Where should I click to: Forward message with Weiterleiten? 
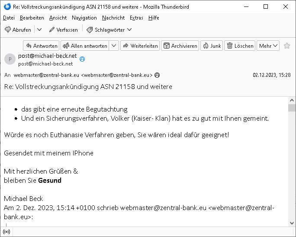[x=140, y=46]
